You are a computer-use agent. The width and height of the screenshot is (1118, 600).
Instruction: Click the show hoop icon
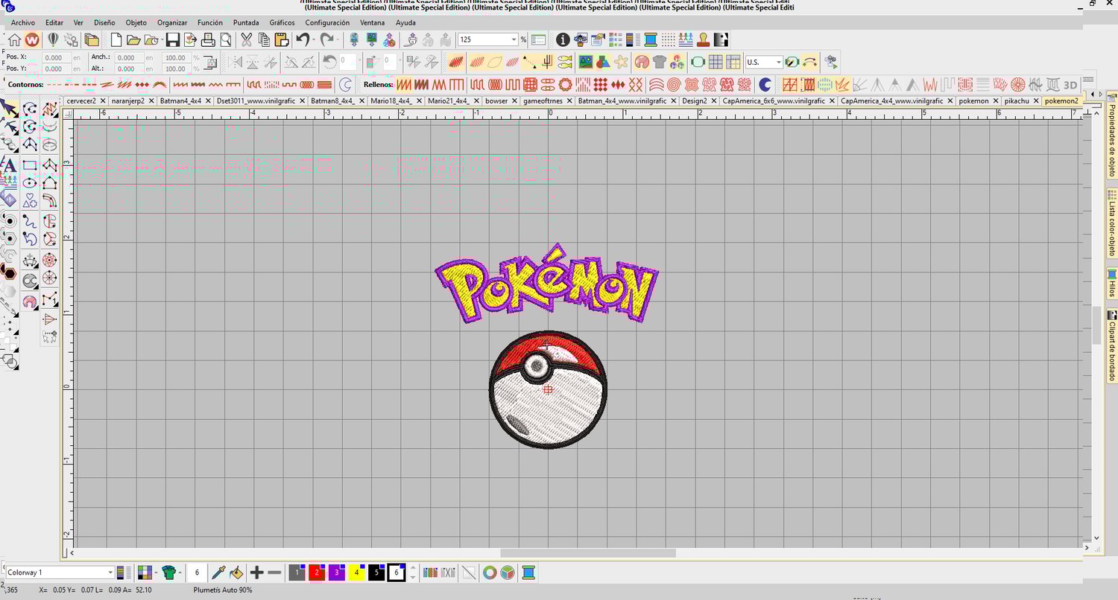coord(698,62)
